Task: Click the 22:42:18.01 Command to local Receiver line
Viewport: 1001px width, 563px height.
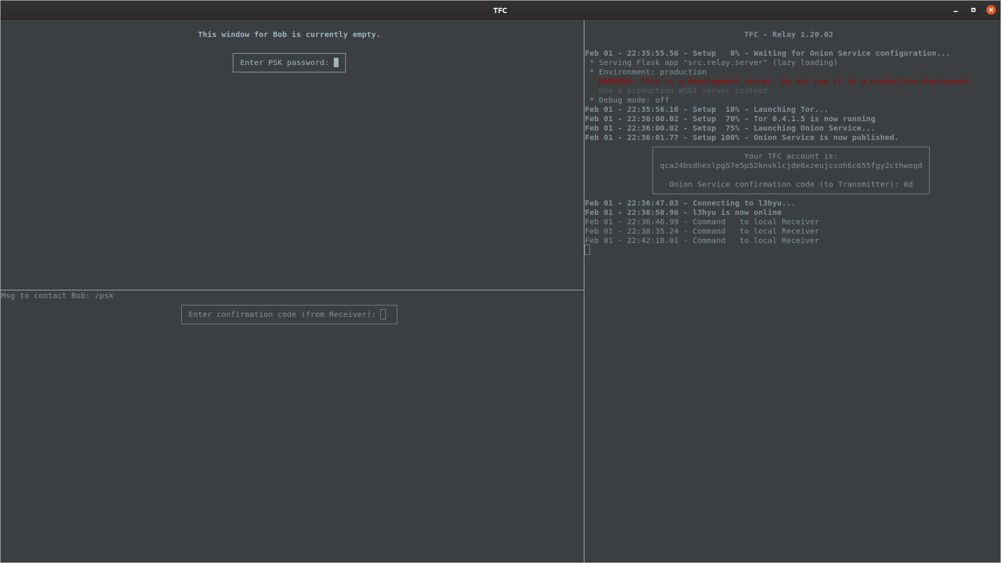Action: pos(702,241)
